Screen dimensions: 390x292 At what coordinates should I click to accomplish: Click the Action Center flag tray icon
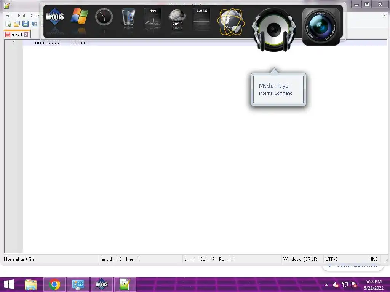[x=354, y=285]
